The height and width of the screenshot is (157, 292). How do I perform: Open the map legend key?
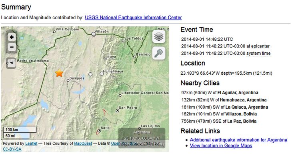click(159, 53)
